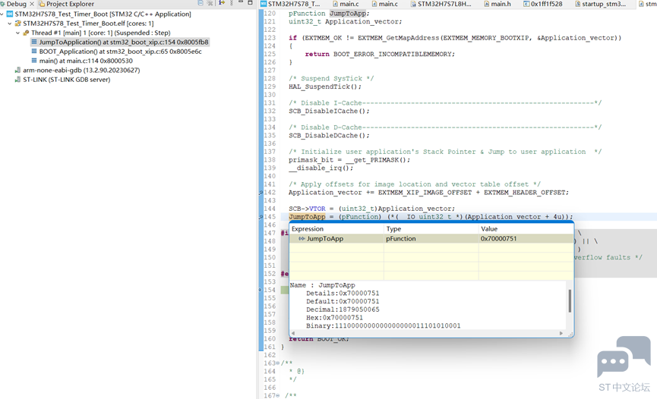Open the 0x1ff1f528 editor tab
This screenshot has width=657, height=399.
pyautogui.click(x=542, y=4)
